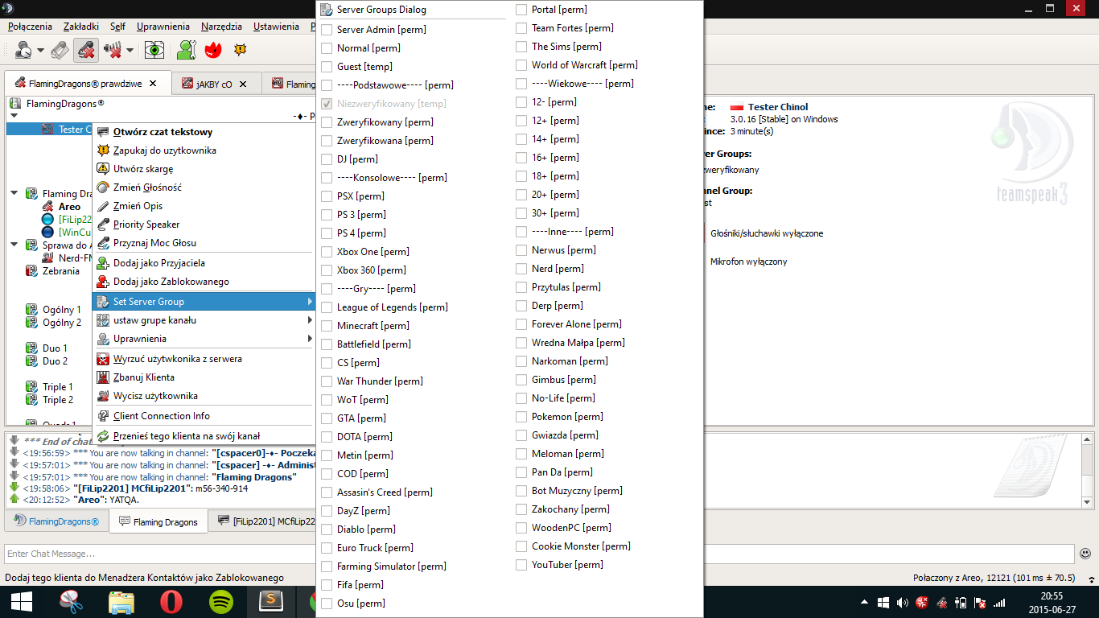Click the green eye subscribe icon
This screenshot has height=618, width=1099.
[x=154, y=50]
